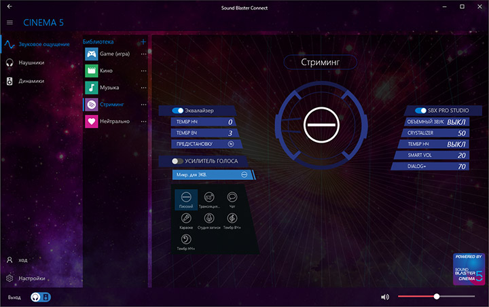
Task: Select the Нейтрально profile
Action: [115, 122]
